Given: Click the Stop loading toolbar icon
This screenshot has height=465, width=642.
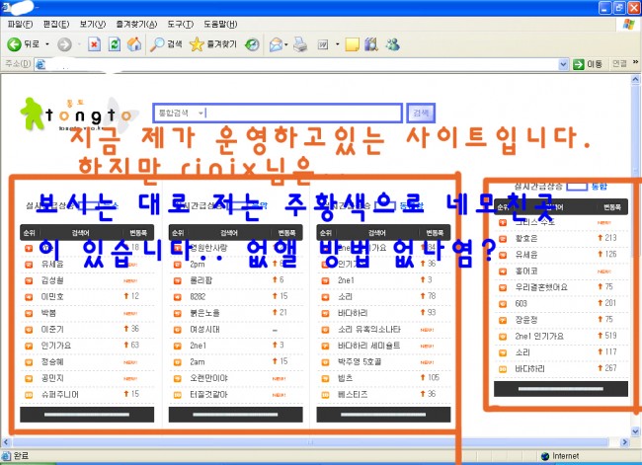Looking at the screenshot, I should (94, 44).
